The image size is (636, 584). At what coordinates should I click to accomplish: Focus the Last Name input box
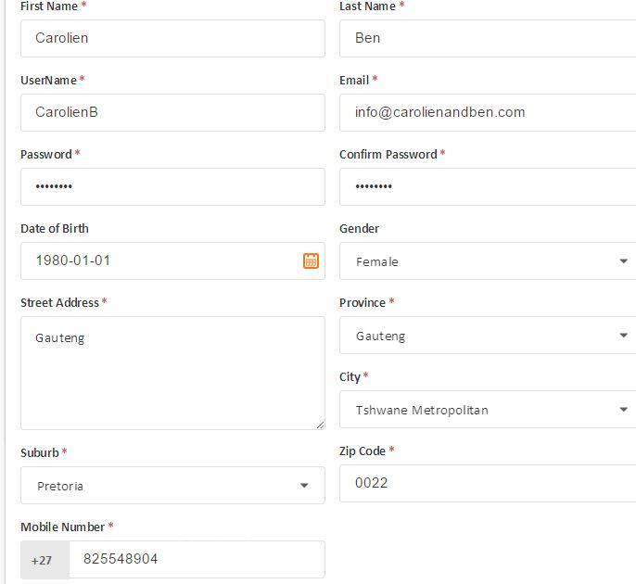pos(488,38)
